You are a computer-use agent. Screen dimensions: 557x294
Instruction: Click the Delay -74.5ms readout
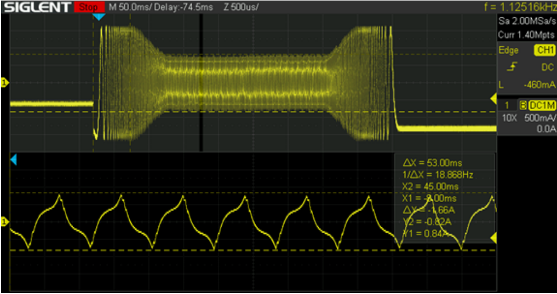(x=184, y=8)
